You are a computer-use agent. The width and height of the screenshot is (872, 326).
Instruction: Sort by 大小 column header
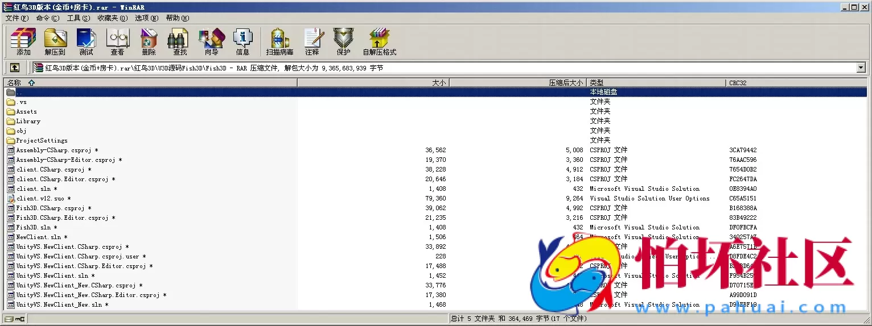click(x=373, y=83)
